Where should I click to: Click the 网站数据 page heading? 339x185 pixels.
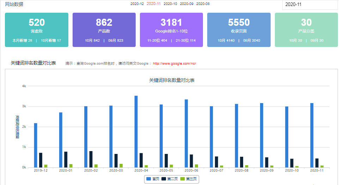[14, 4]
